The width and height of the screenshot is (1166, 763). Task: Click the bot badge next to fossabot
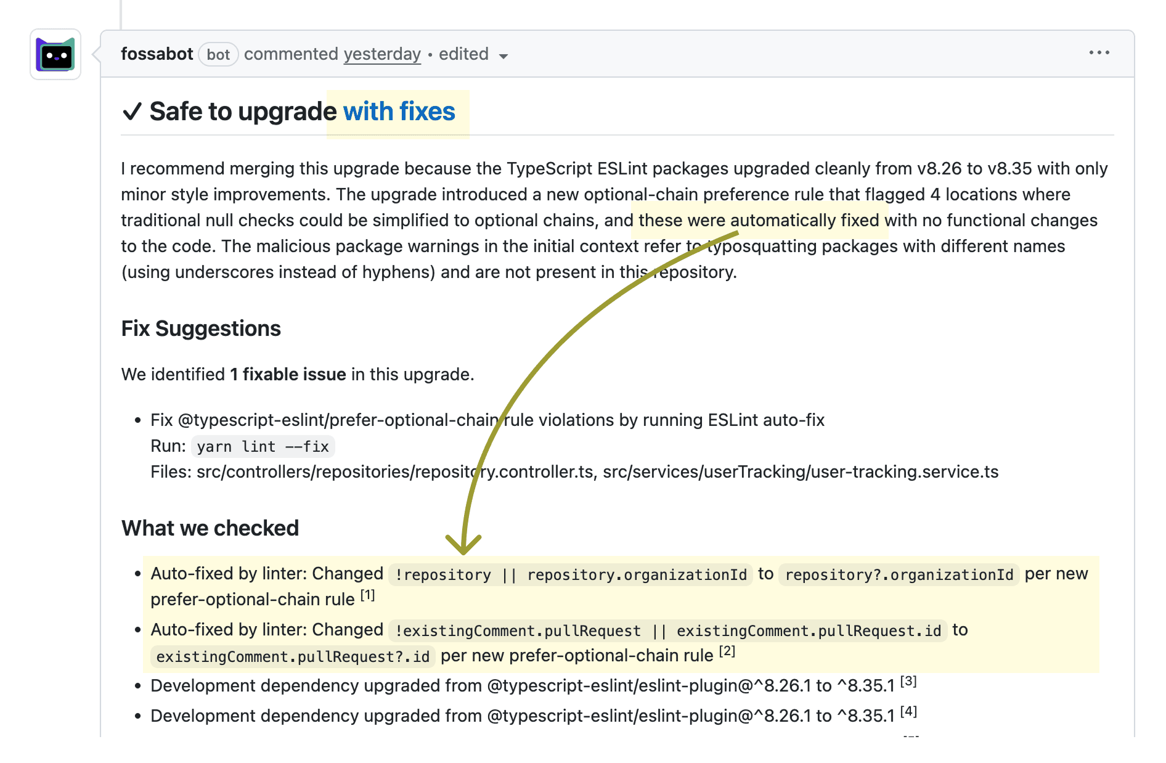[x=219, y=54]
